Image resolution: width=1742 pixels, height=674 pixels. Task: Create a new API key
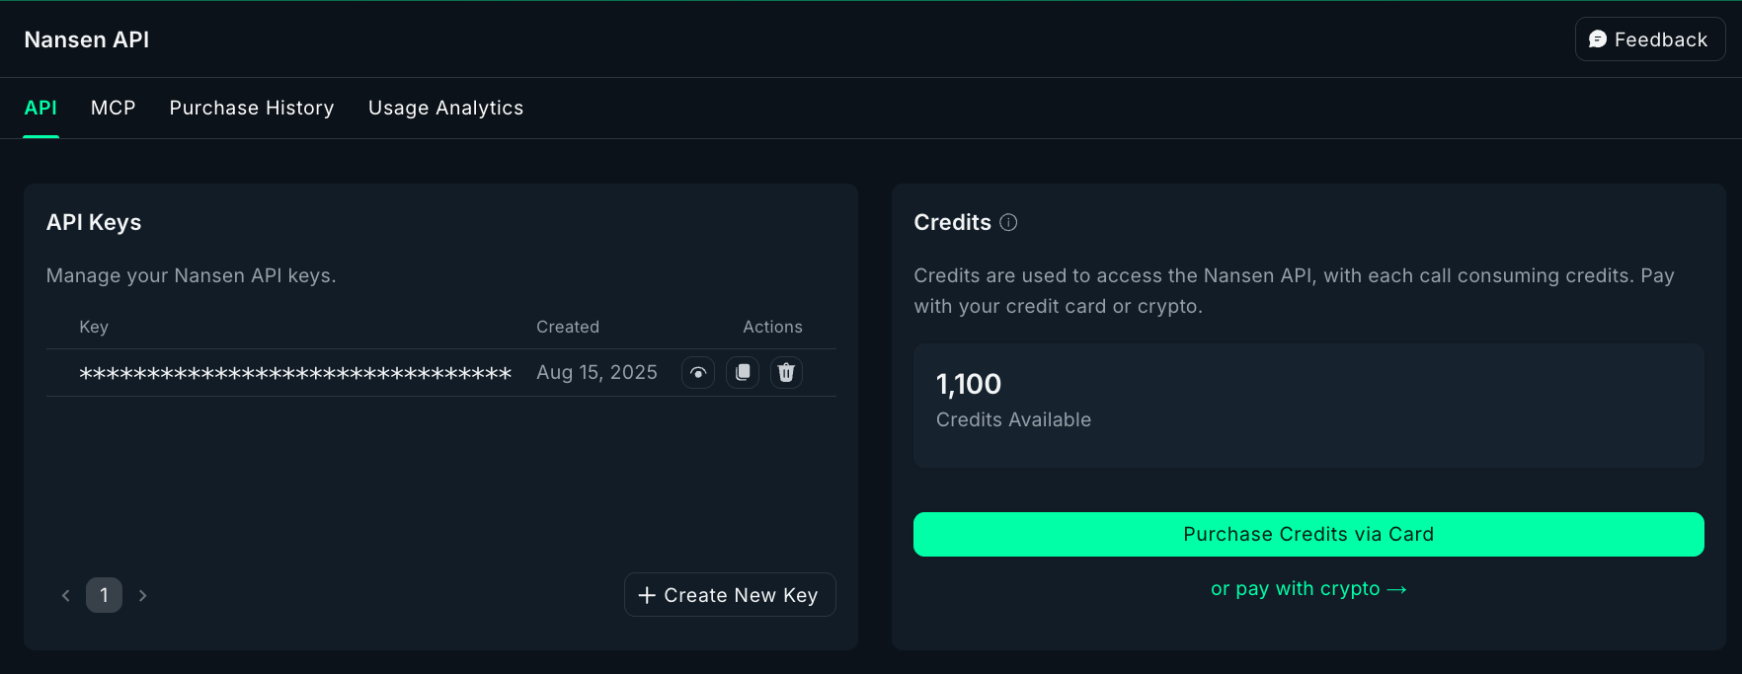tap(730, 595)
